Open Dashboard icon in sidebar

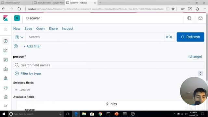pos(6,60)
